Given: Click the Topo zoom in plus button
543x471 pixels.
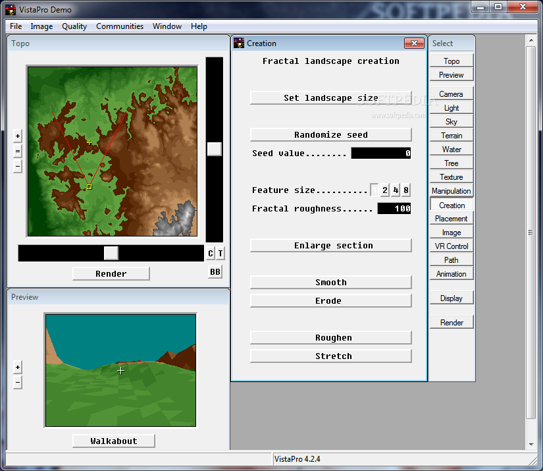Looking at the screenshot, I should [x=18, y=136].
